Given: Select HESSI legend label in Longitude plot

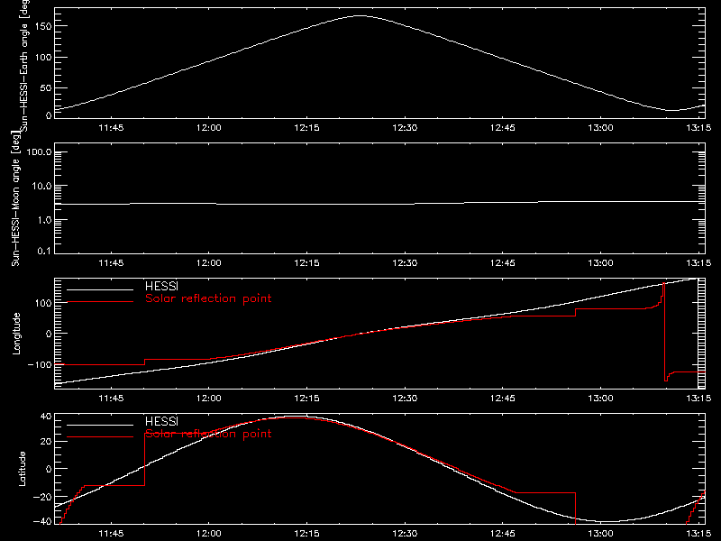Looking at the screenshot, I should 161,286.
